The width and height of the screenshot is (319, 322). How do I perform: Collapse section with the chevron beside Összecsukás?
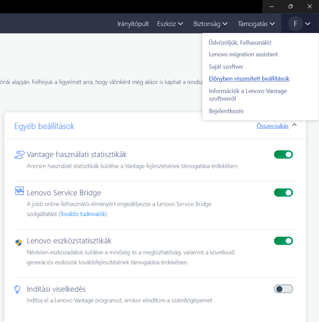point(294,125)
